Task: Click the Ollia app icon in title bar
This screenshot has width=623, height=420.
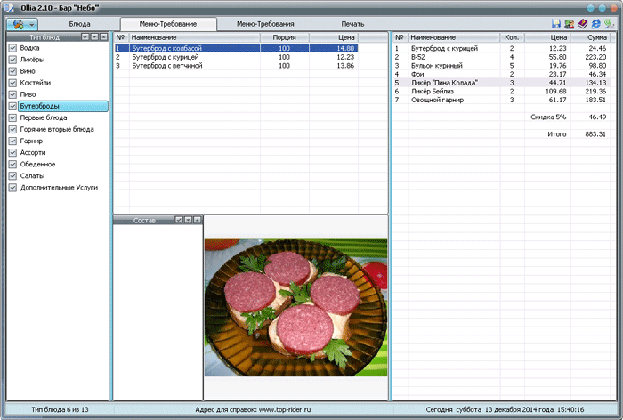Action: pyautogui.click(x=9, y=8)
